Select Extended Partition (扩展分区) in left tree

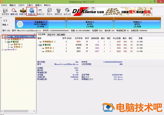coord(15,42)
